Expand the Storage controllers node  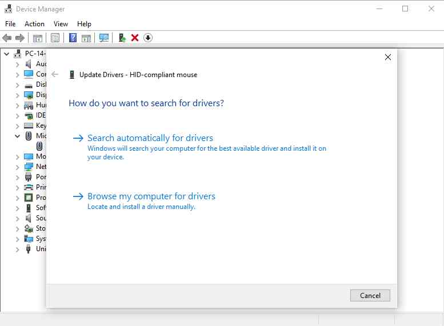(x=17, y=228)
